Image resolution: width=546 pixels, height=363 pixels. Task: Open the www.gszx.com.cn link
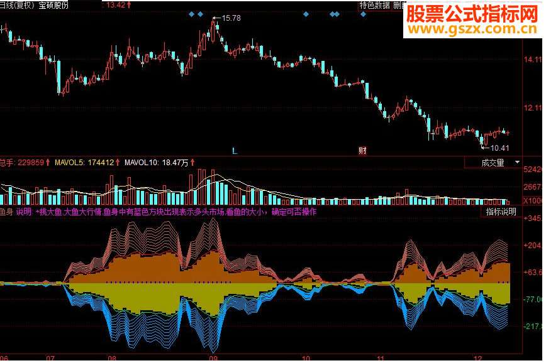point(472,29)
